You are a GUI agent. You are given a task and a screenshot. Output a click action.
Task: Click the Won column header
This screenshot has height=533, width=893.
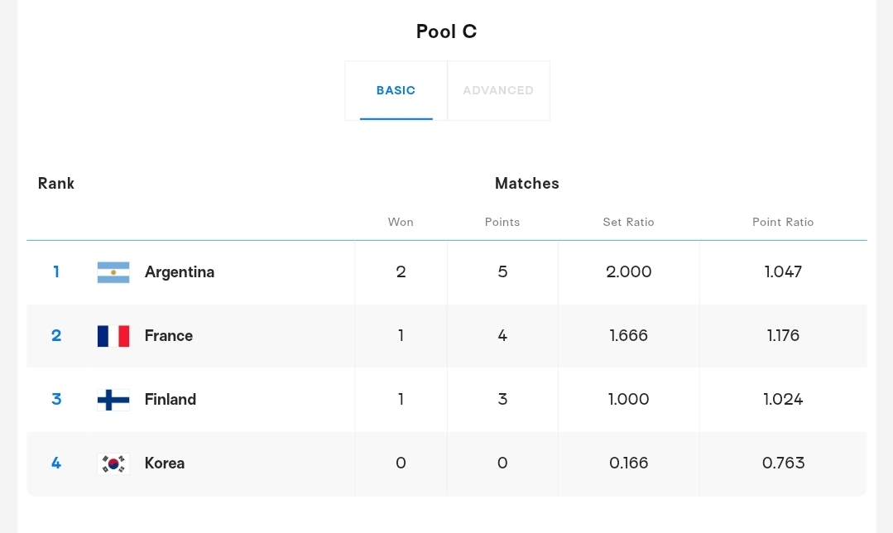click(401, 222)
